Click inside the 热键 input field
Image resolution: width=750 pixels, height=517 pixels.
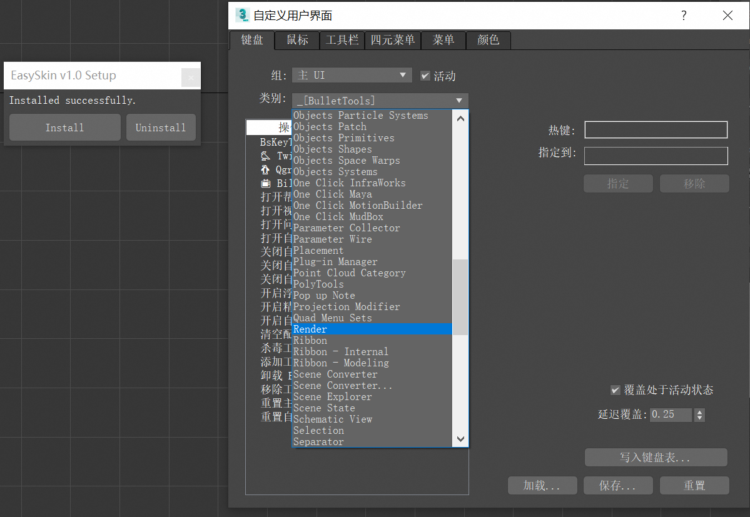click(x=655, y=129)
